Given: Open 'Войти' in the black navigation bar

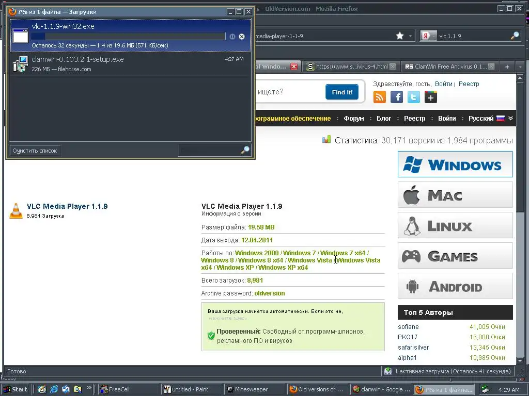Looking at the screenshot, I should pos(447,119).
